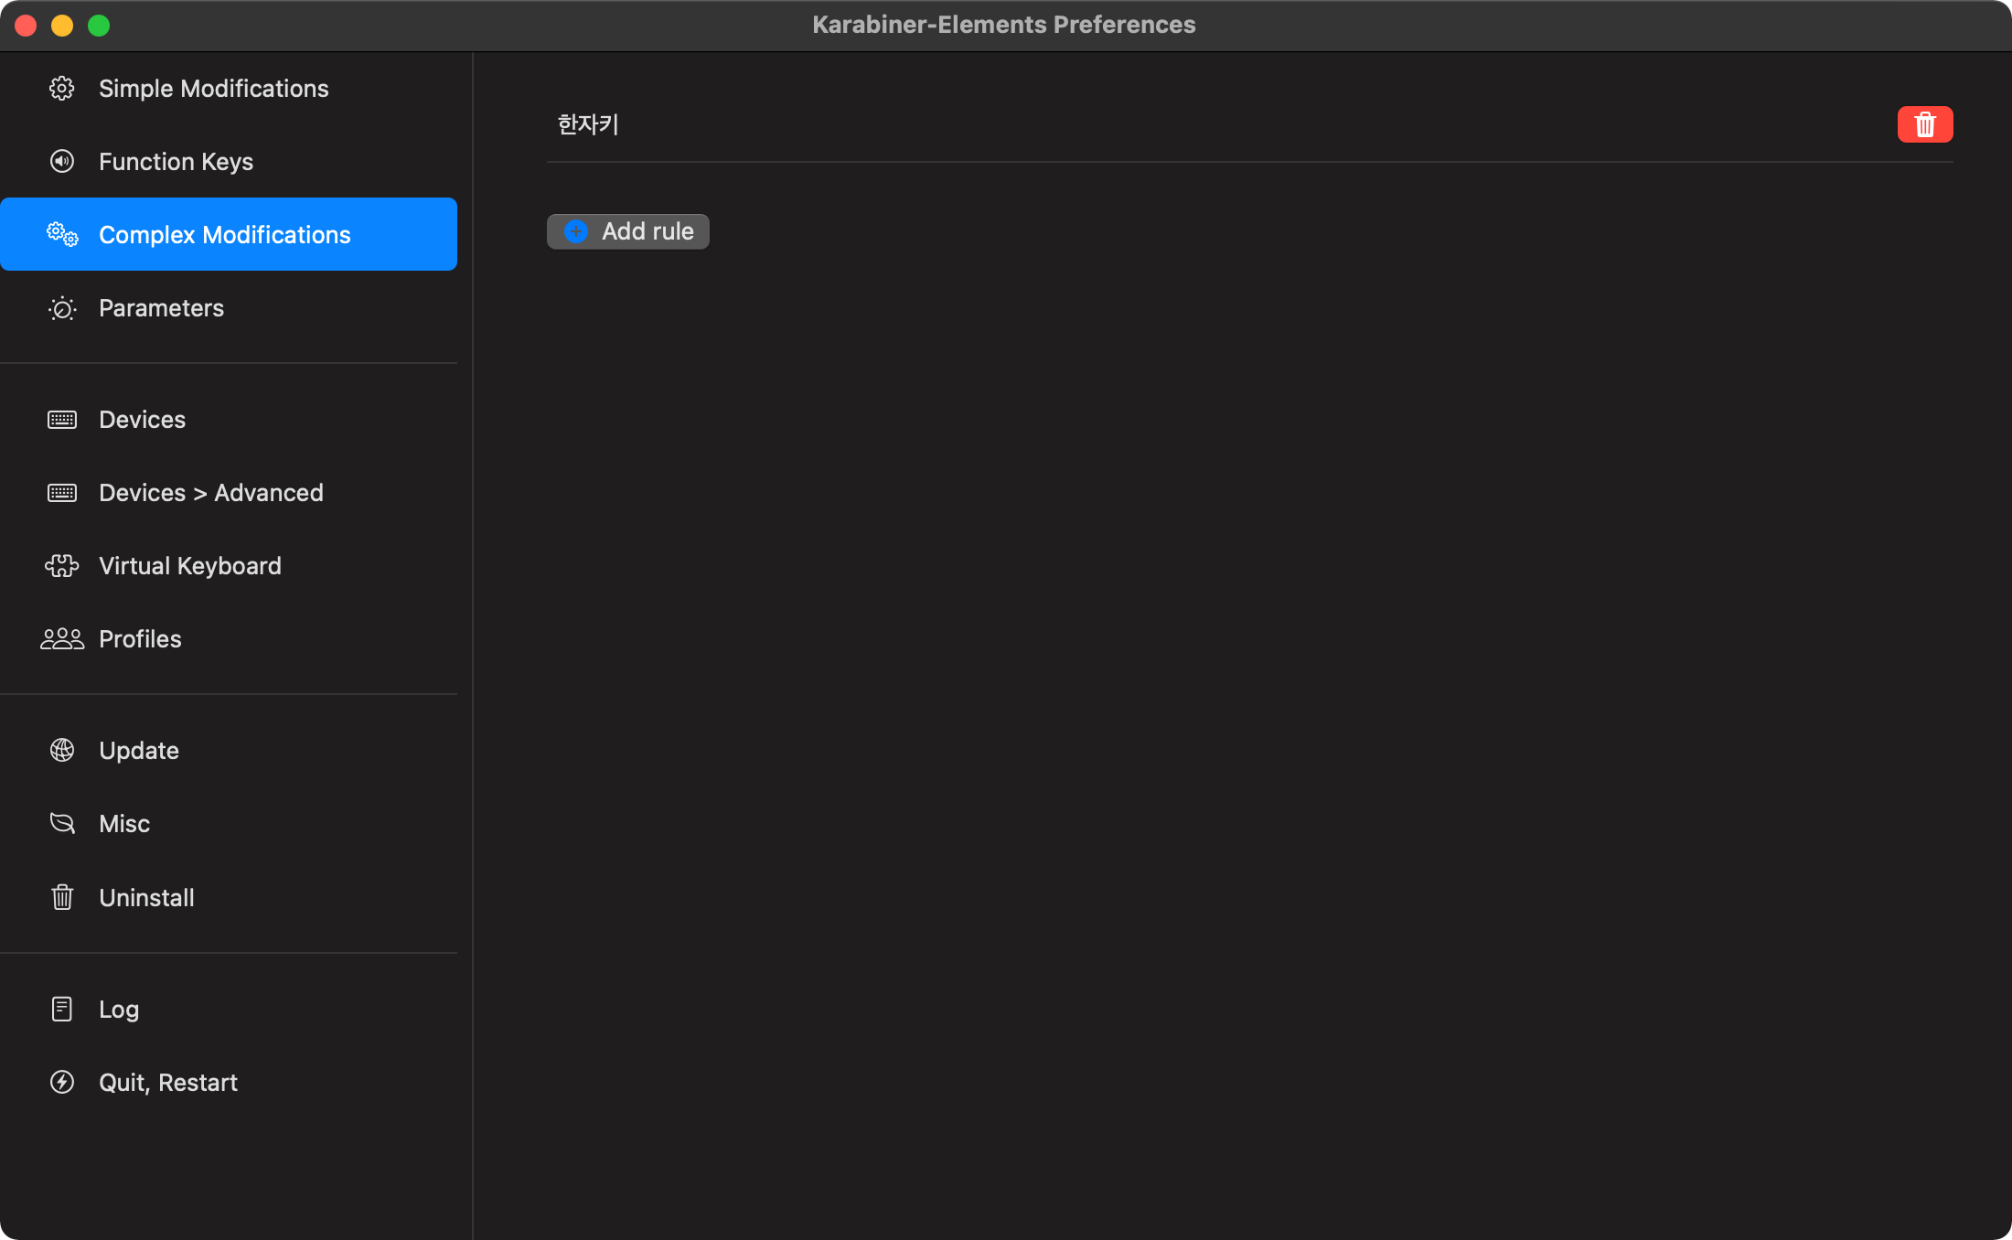2012x1240 pixels.
Task: Click the speaker icon for Function Keys
Action: click(x=62, y=162)
